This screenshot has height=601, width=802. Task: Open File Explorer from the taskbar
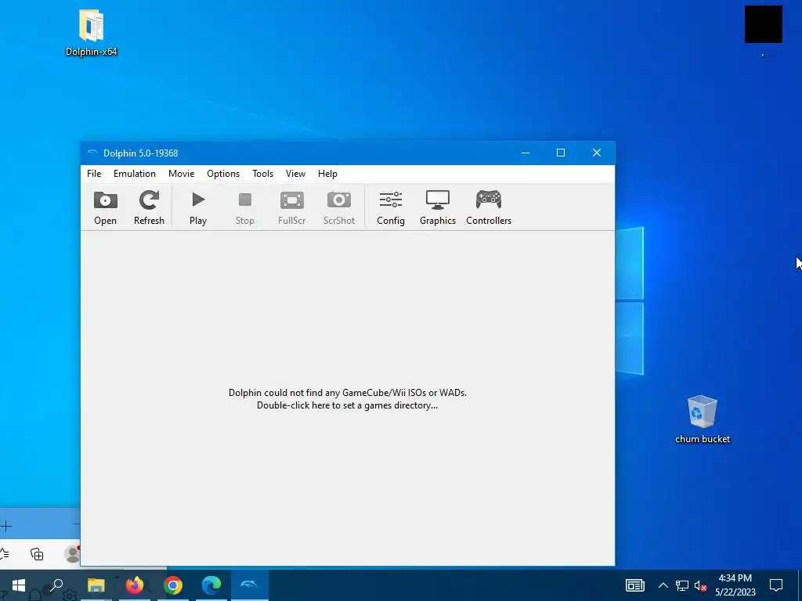pyautogui.click(x=96, y=585)
